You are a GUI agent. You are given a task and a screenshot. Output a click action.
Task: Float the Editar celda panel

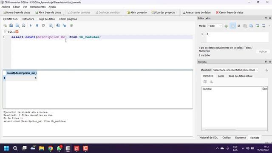pos(266,18)
